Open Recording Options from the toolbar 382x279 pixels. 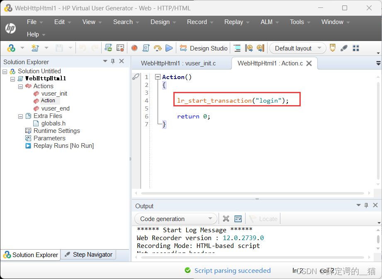click(120, 48)
